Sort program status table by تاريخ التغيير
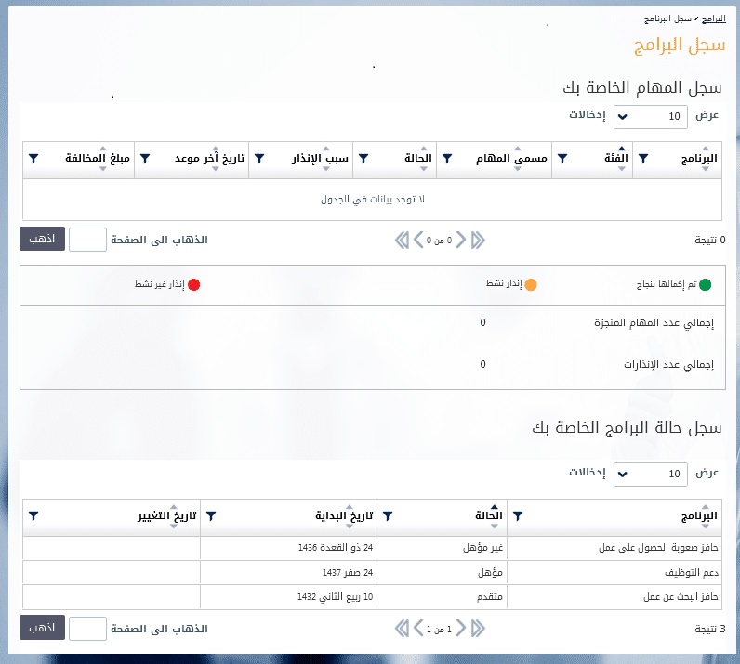This screenshot has height=664, width=740. 167,516
